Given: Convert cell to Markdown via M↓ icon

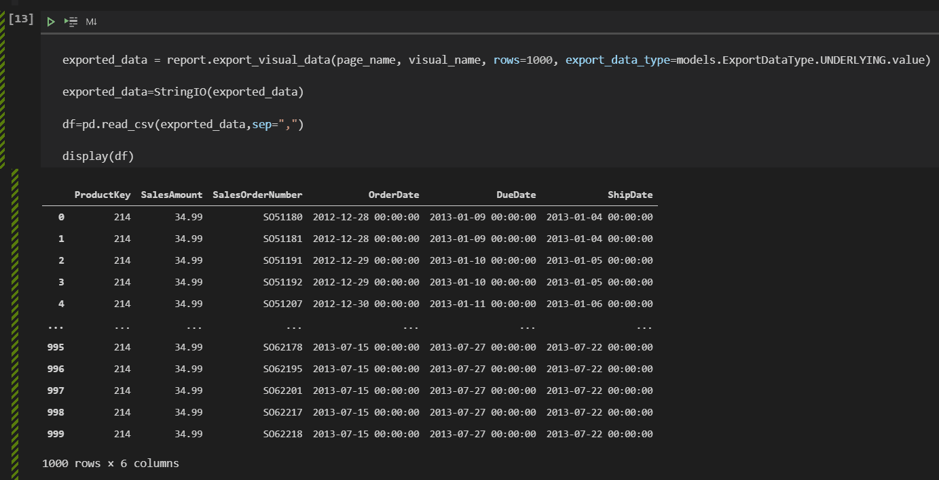Looking at the screenshot, I should click(x=91, y=22).
